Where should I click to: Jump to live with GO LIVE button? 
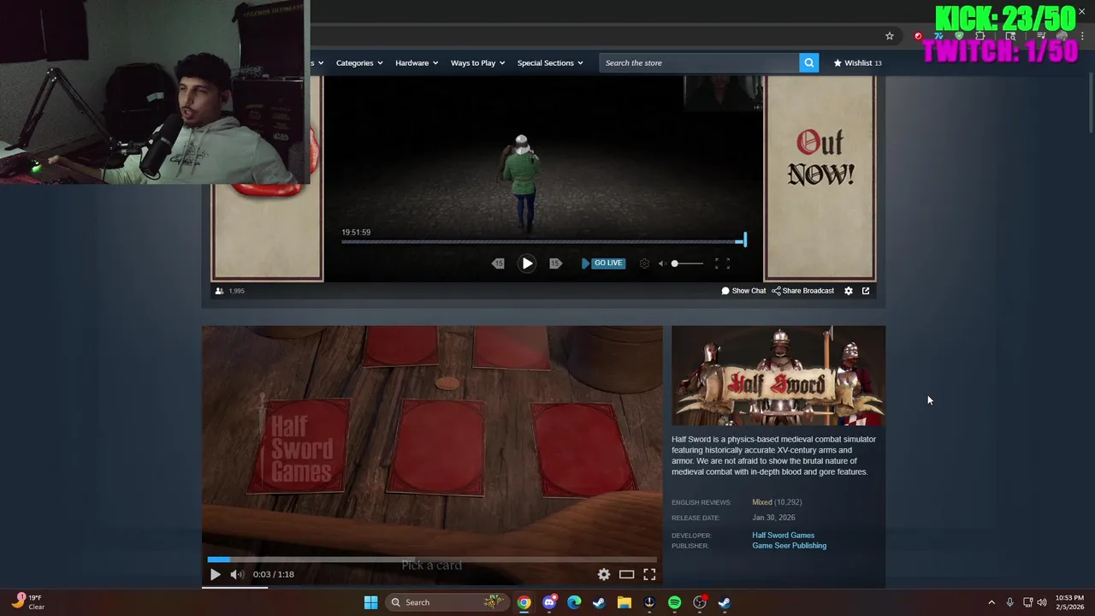[602, 263]
